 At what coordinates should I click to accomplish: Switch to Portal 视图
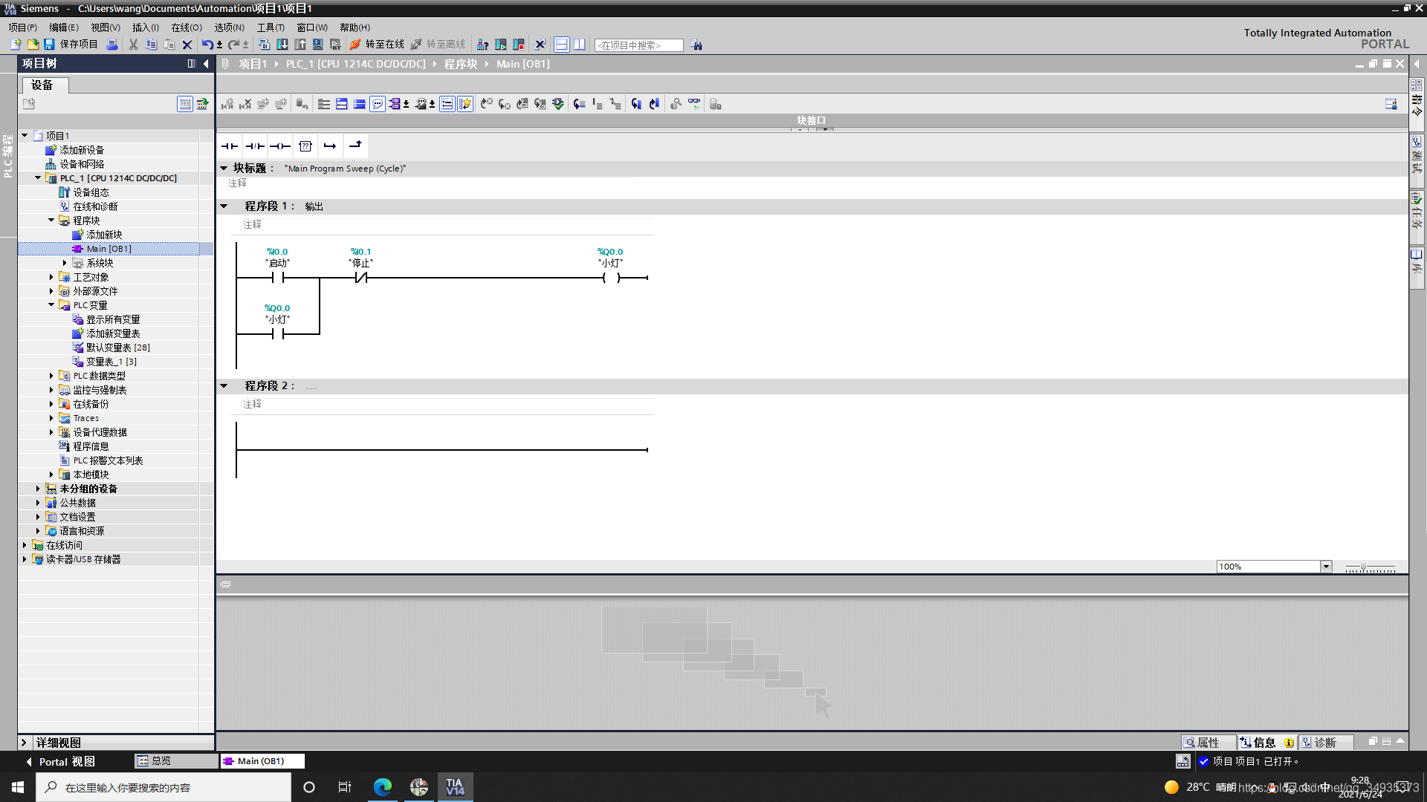click(x=66, y=762)
